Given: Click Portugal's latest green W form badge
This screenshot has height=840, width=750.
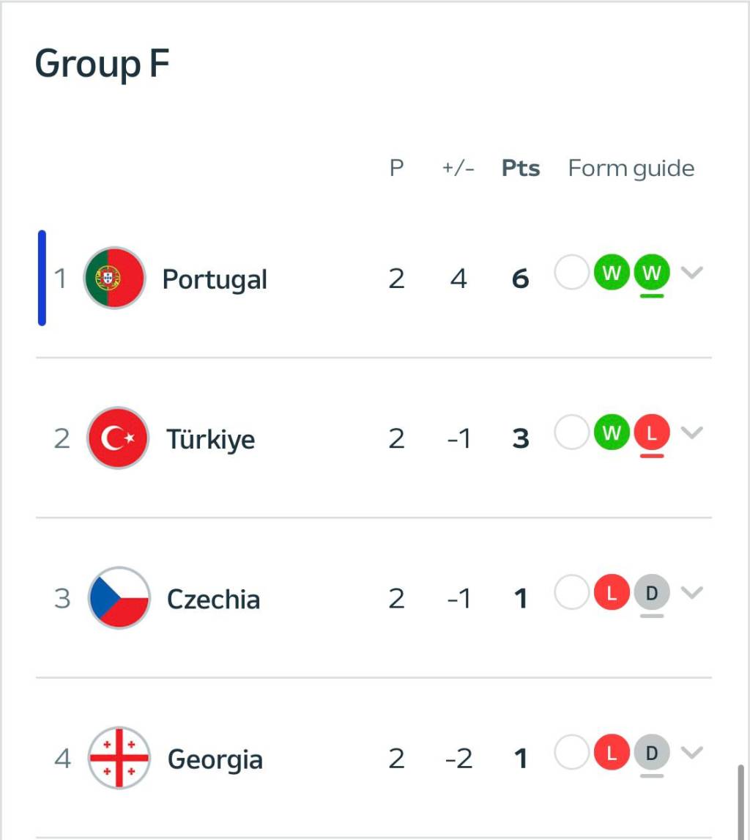Looking at the screenshot, I should point(651,274).
